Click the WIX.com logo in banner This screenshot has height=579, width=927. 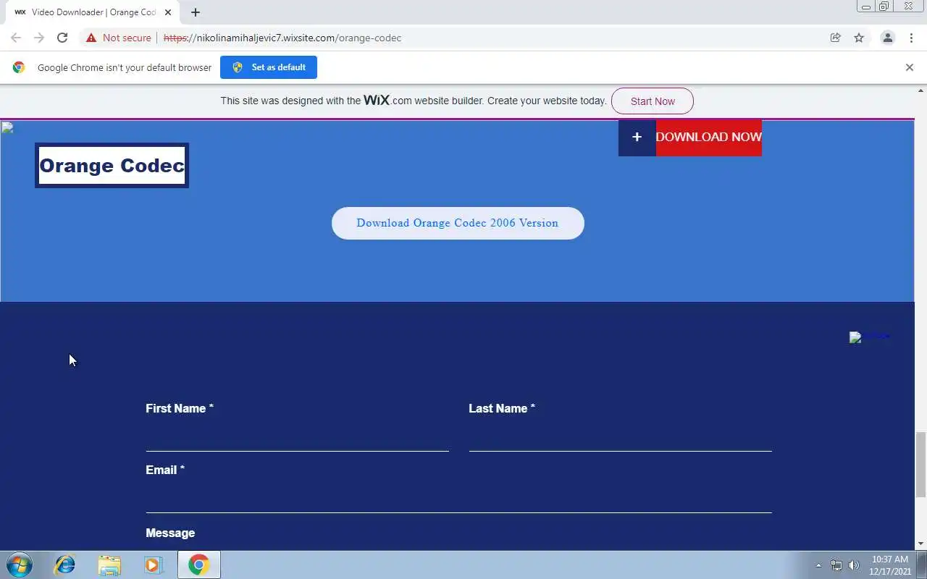click(387, 100)
